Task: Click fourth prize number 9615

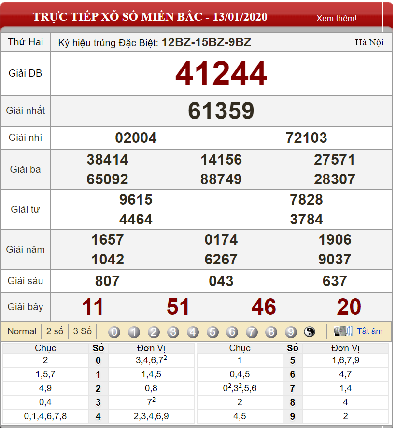Action: pyautogui.click(x=136, y=200)
